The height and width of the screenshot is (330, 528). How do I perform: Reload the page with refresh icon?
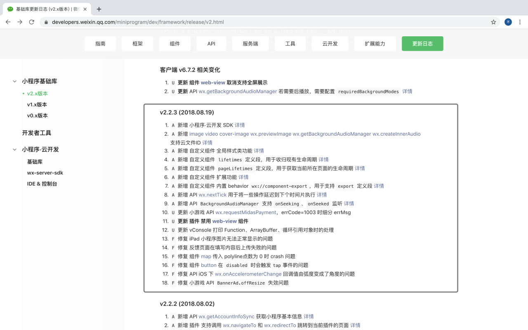(x=31, y=22)
